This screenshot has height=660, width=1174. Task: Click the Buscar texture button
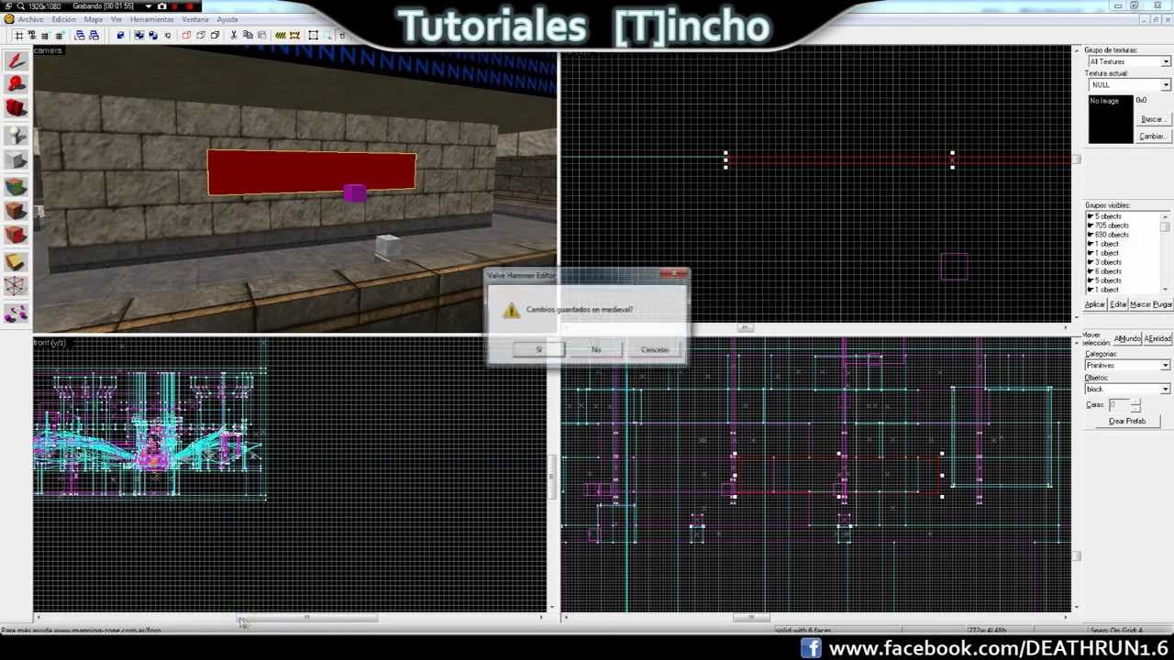1152,119
